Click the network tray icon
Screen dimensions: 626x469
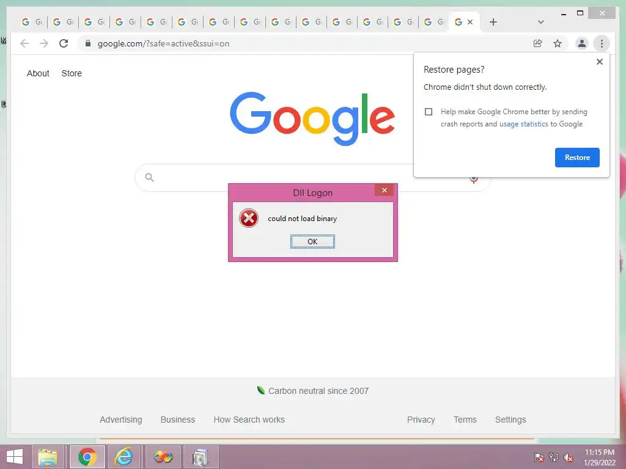(x=554, y=457)
